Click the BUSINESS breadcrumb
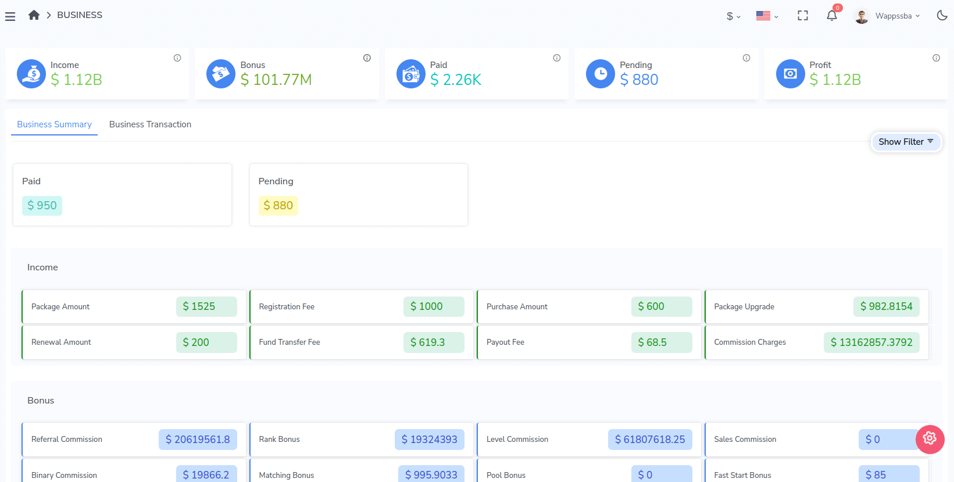Screen dimensions: 954x482 [80, 15]
